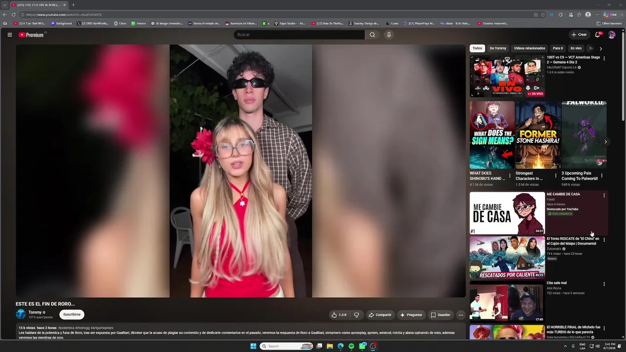626x352 pixels.
Task: Open options for ME CAMBIE DE CASA
Action: 604,195
